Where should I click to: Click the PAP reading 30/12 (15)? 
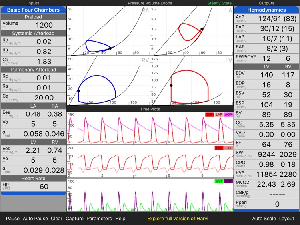pyautogui.click(x=277, y=29)
